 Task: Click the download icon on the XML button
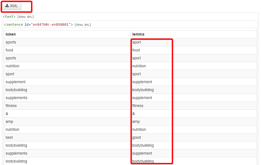click(7, 6)
